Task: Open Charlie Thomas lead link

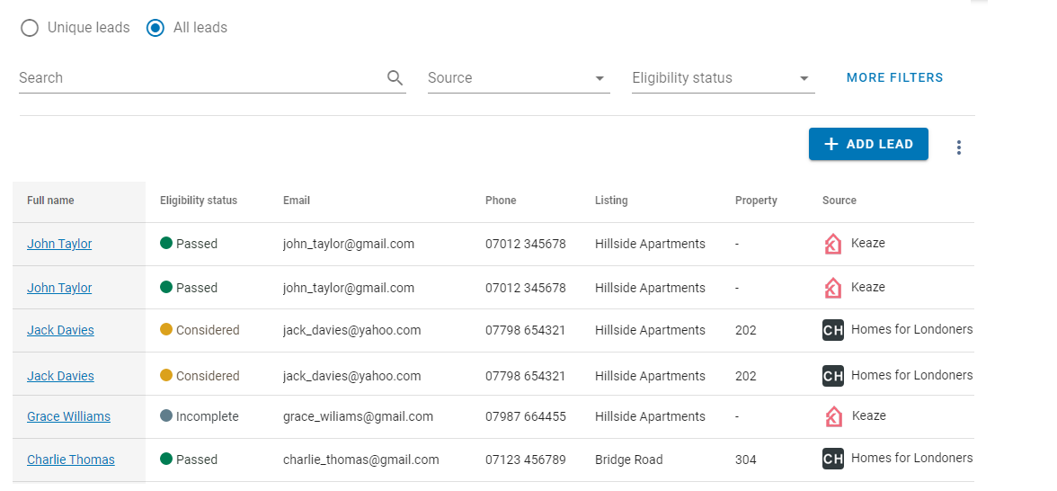Action: coord(71,460)
